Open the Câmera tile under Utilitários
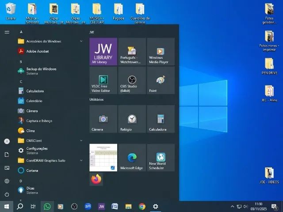The height and width of the screenshot is (212, 283). pyautogui.click(x=103, y=119)
